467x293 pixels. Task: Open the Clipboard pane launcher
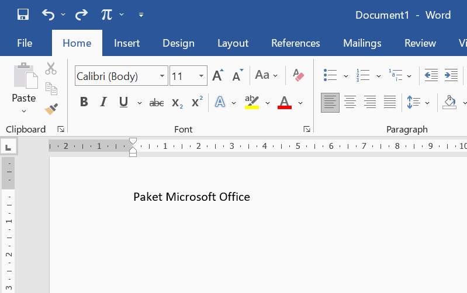(x=61, y=129)
